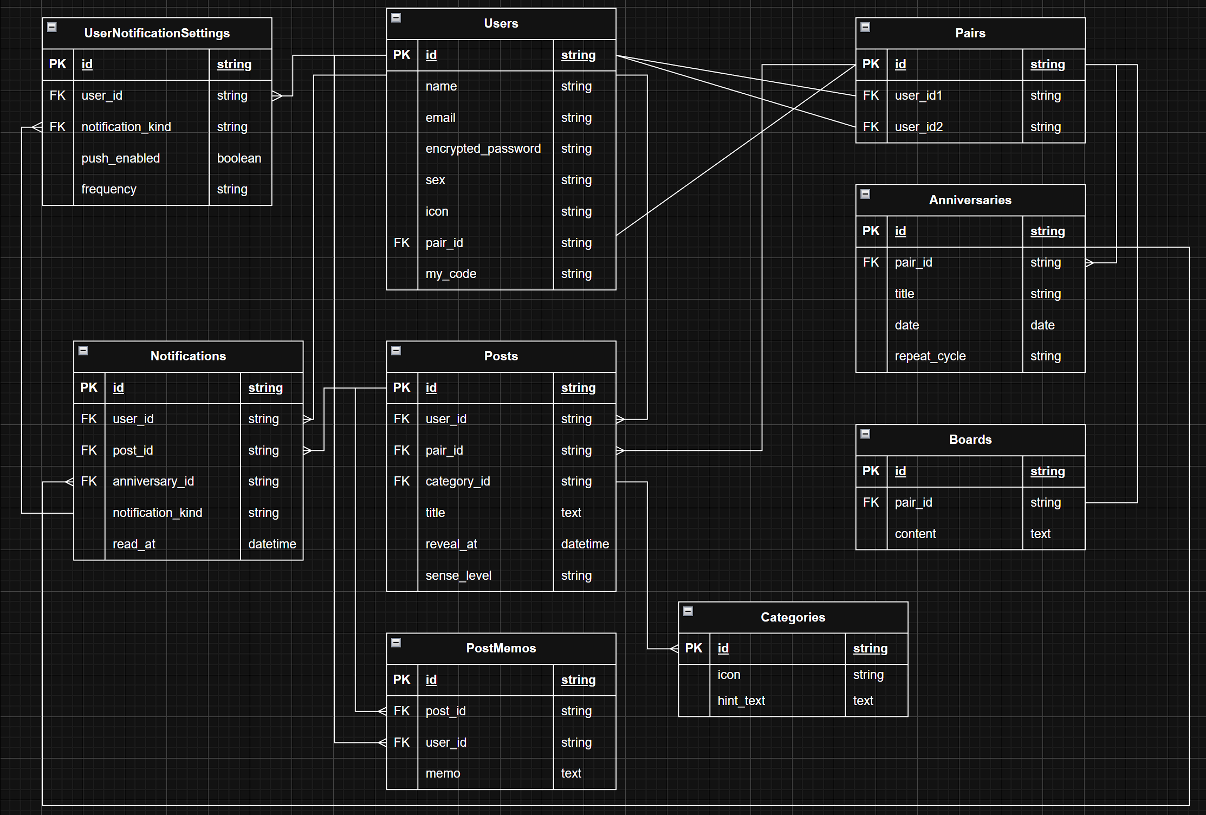This screenshot has width=1206, height=815.
Task: Select the encrypted_password row in Users
Action: pyautogui.click(x=483, y=149)
